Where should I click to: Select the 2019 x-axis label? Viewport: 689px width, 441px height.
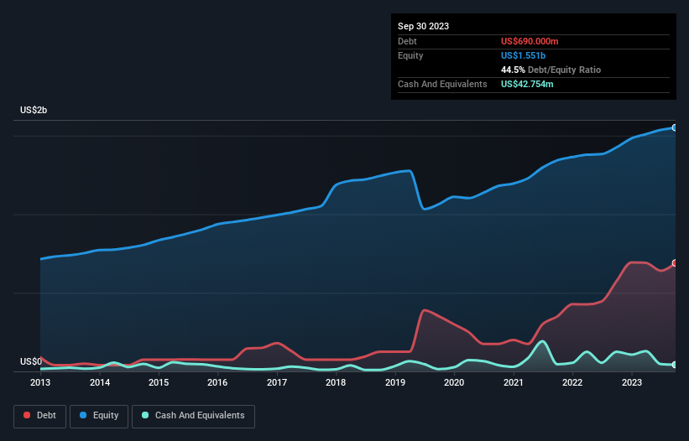[395, 383]
